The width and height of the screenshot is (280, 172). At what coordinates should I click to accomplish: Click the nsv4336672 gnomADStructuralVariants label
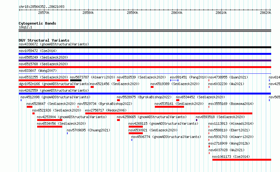click(x=54, y=44)
